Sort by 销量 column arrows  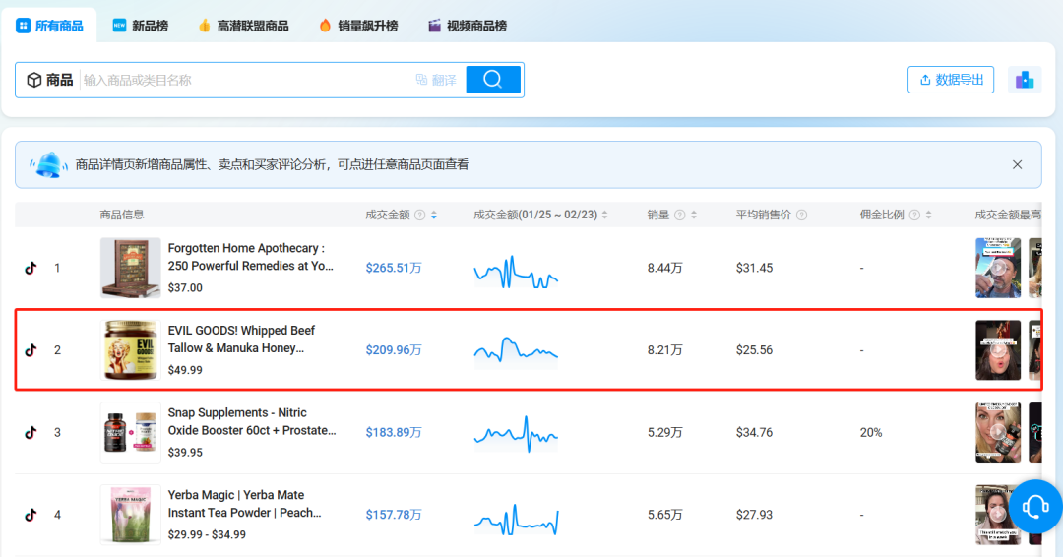[x=694, y=215]
